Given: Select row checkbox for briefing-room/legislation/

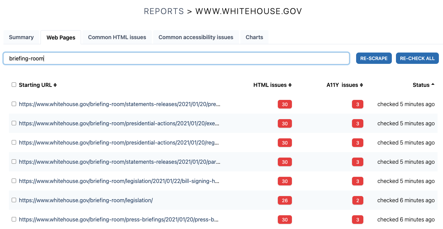Looking at the screenshot, I should [14, 200].
